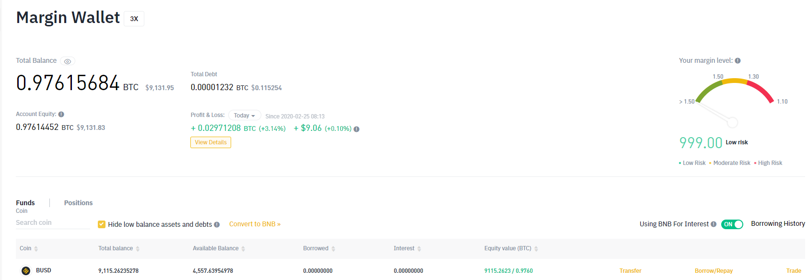The image size is (808, 280).
Task: Click the Search coin input field
Action: [52, 223]
